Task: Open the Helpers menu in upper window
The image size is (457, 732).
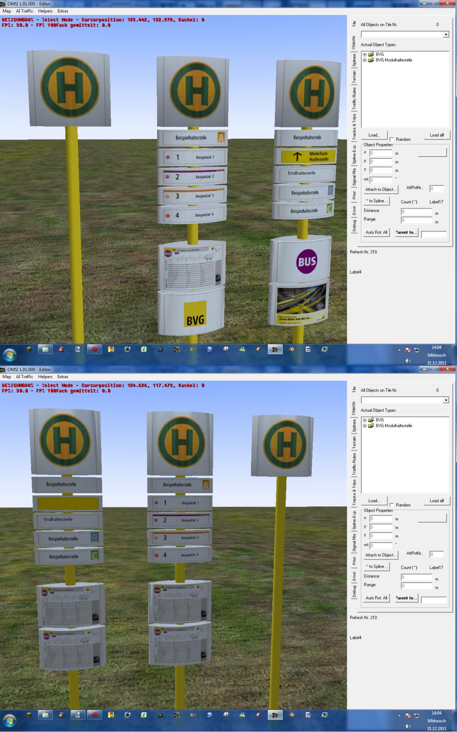Action: tap(45, 11)
